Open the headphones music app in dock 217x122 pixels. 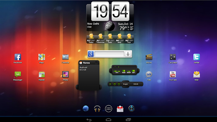[x=97, y=108]
